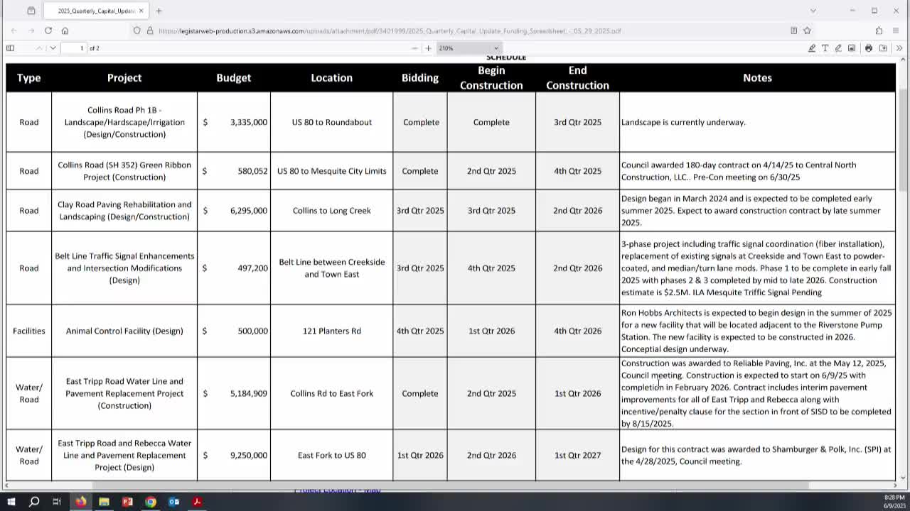
Task: Open File Explorer from the taskbar
Action: point(104,502)
